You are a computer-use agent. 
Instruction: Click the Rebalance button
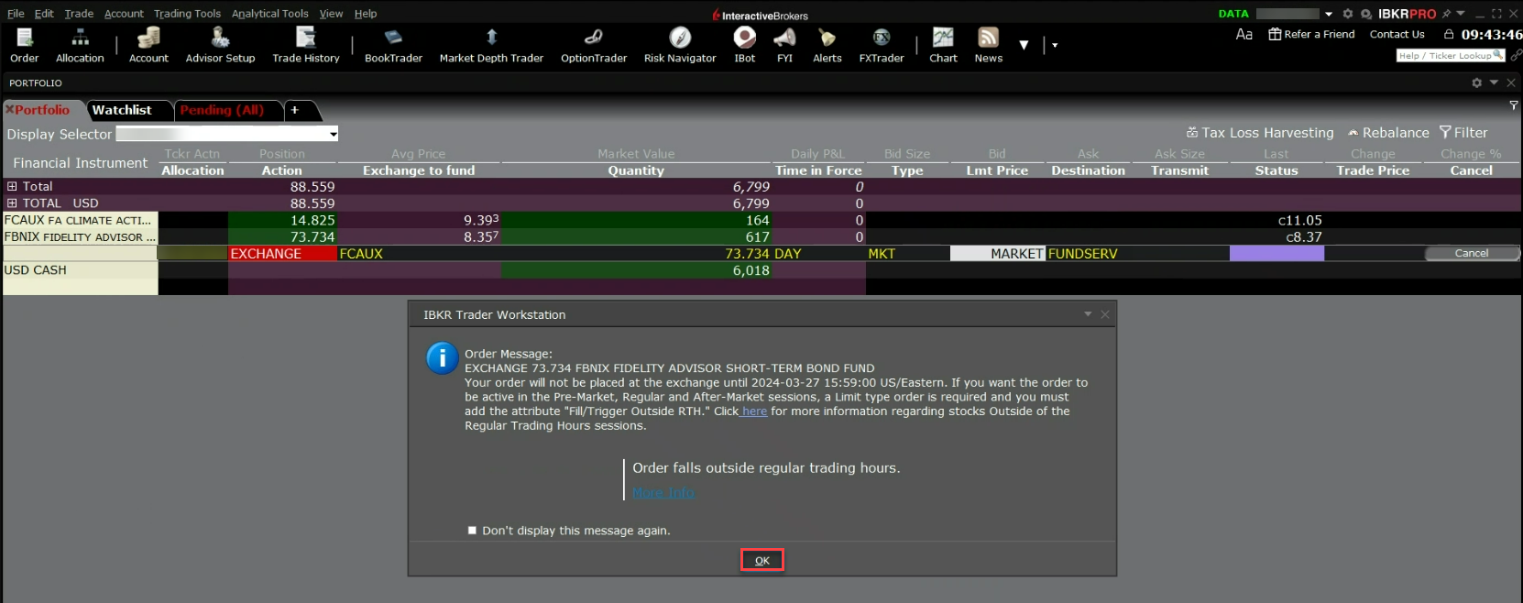tap(1388, 133)
